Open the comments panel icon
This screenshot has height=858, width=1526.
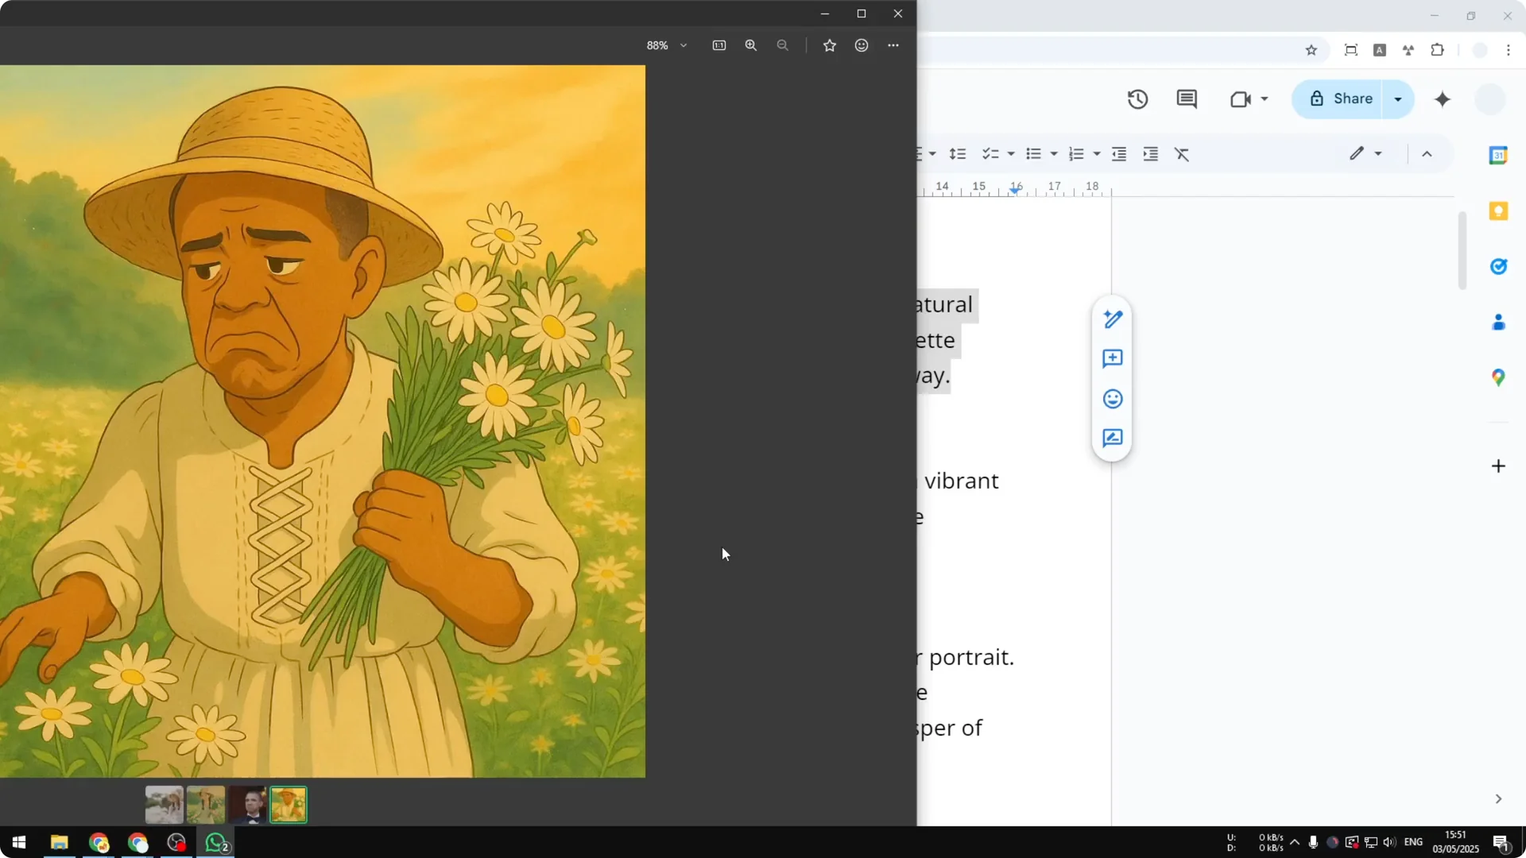(1187, 99)
